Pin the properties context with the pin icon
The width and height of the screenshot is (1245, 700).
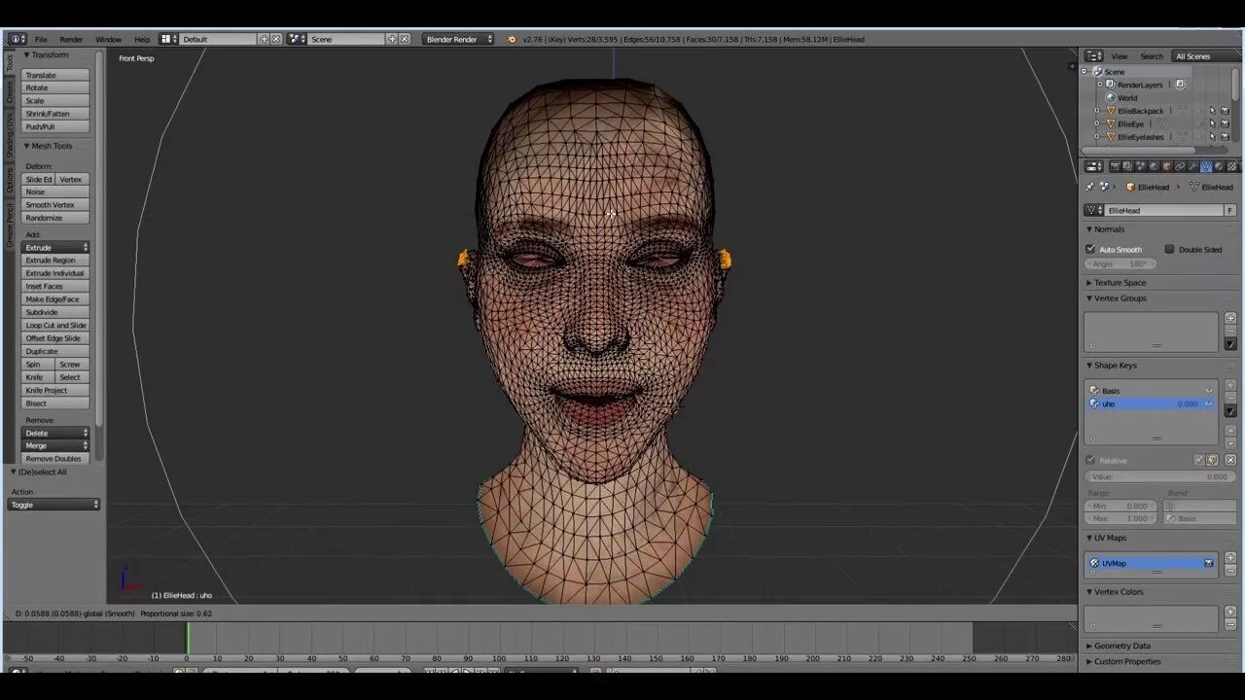[1089, 187]
